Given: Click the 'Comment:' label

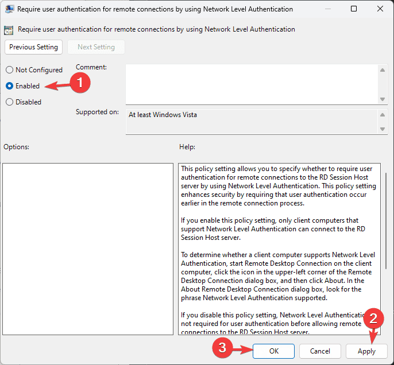Looking at the screenshot, I should pyautogui.click(x=91, y=67).
